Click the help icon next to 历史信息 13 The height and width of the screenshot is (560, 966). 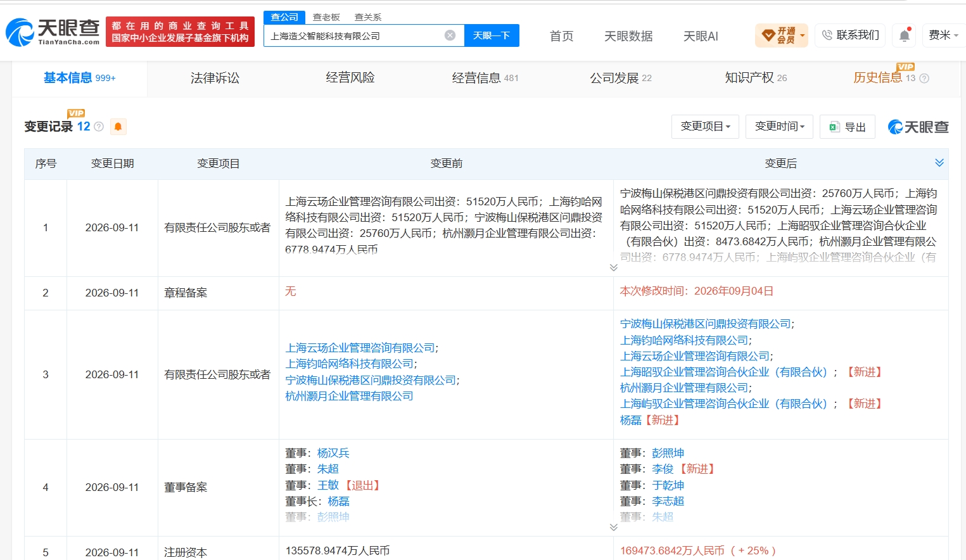coord(924,79)
